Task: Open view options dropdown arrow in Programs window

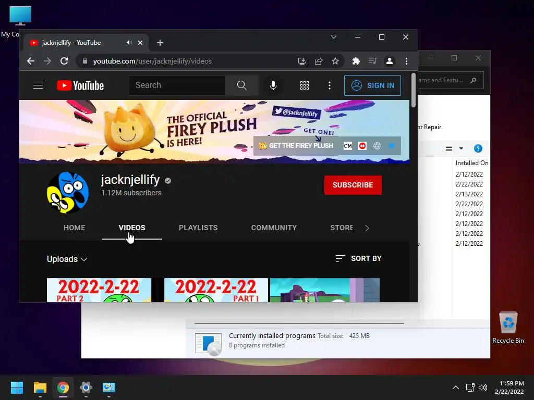Action: 461,148
